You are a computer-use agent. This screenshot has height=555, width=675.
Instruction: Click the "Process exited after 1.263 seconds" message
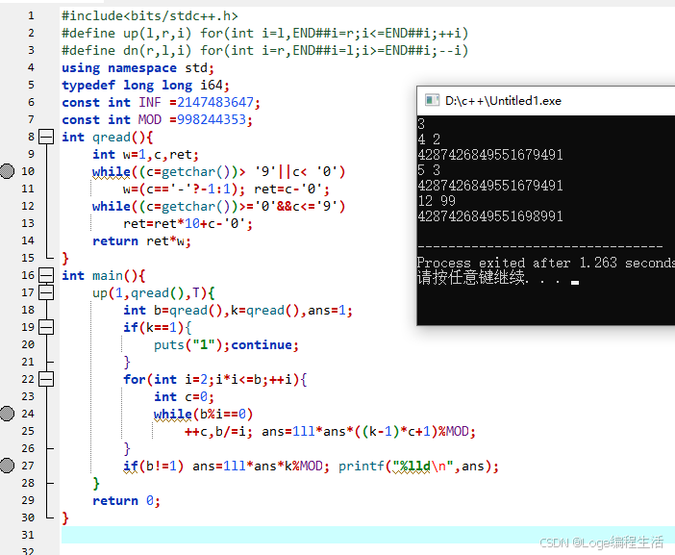click(546, 263)
